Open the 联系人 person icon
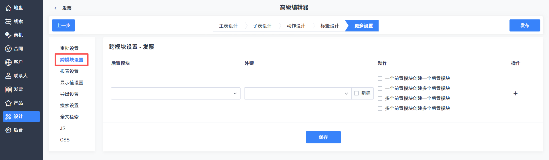The width and height of the screenshot is (549, 160). tap(8, 76)
